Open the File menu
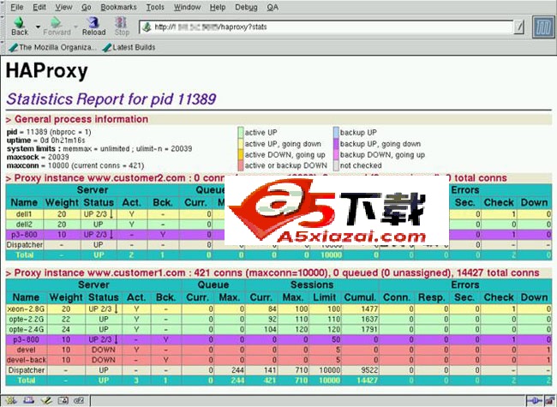Image resolution: width=557 pixels, height=407 pixels. [16, 7]
